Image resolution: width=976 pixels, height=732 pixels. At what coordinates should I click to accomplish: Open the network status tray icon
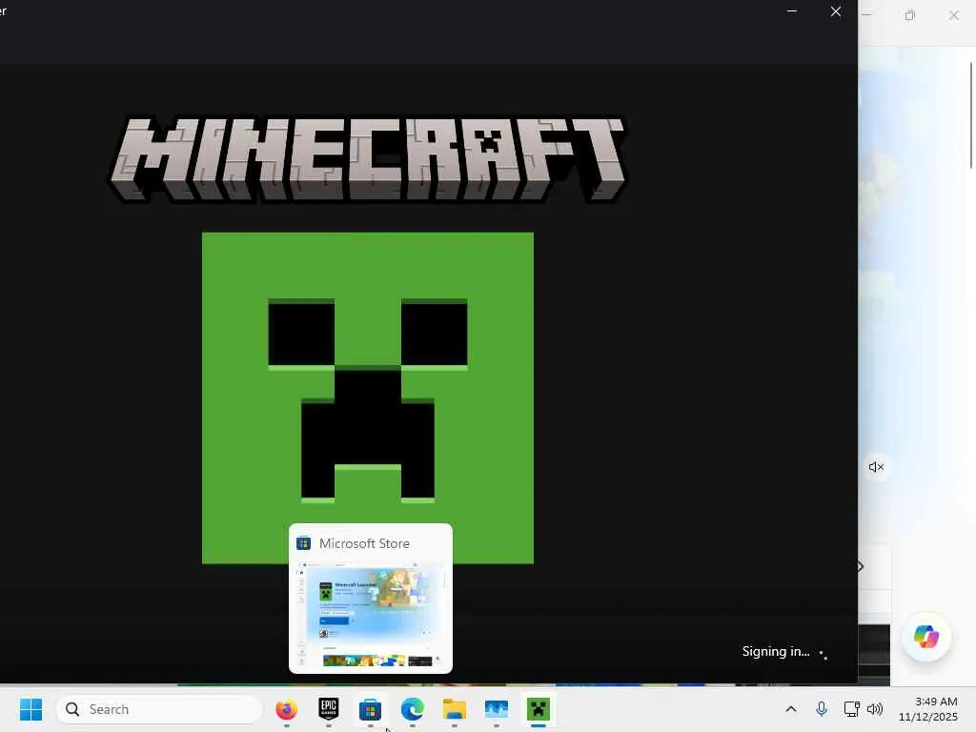click(x=851, y=709)
